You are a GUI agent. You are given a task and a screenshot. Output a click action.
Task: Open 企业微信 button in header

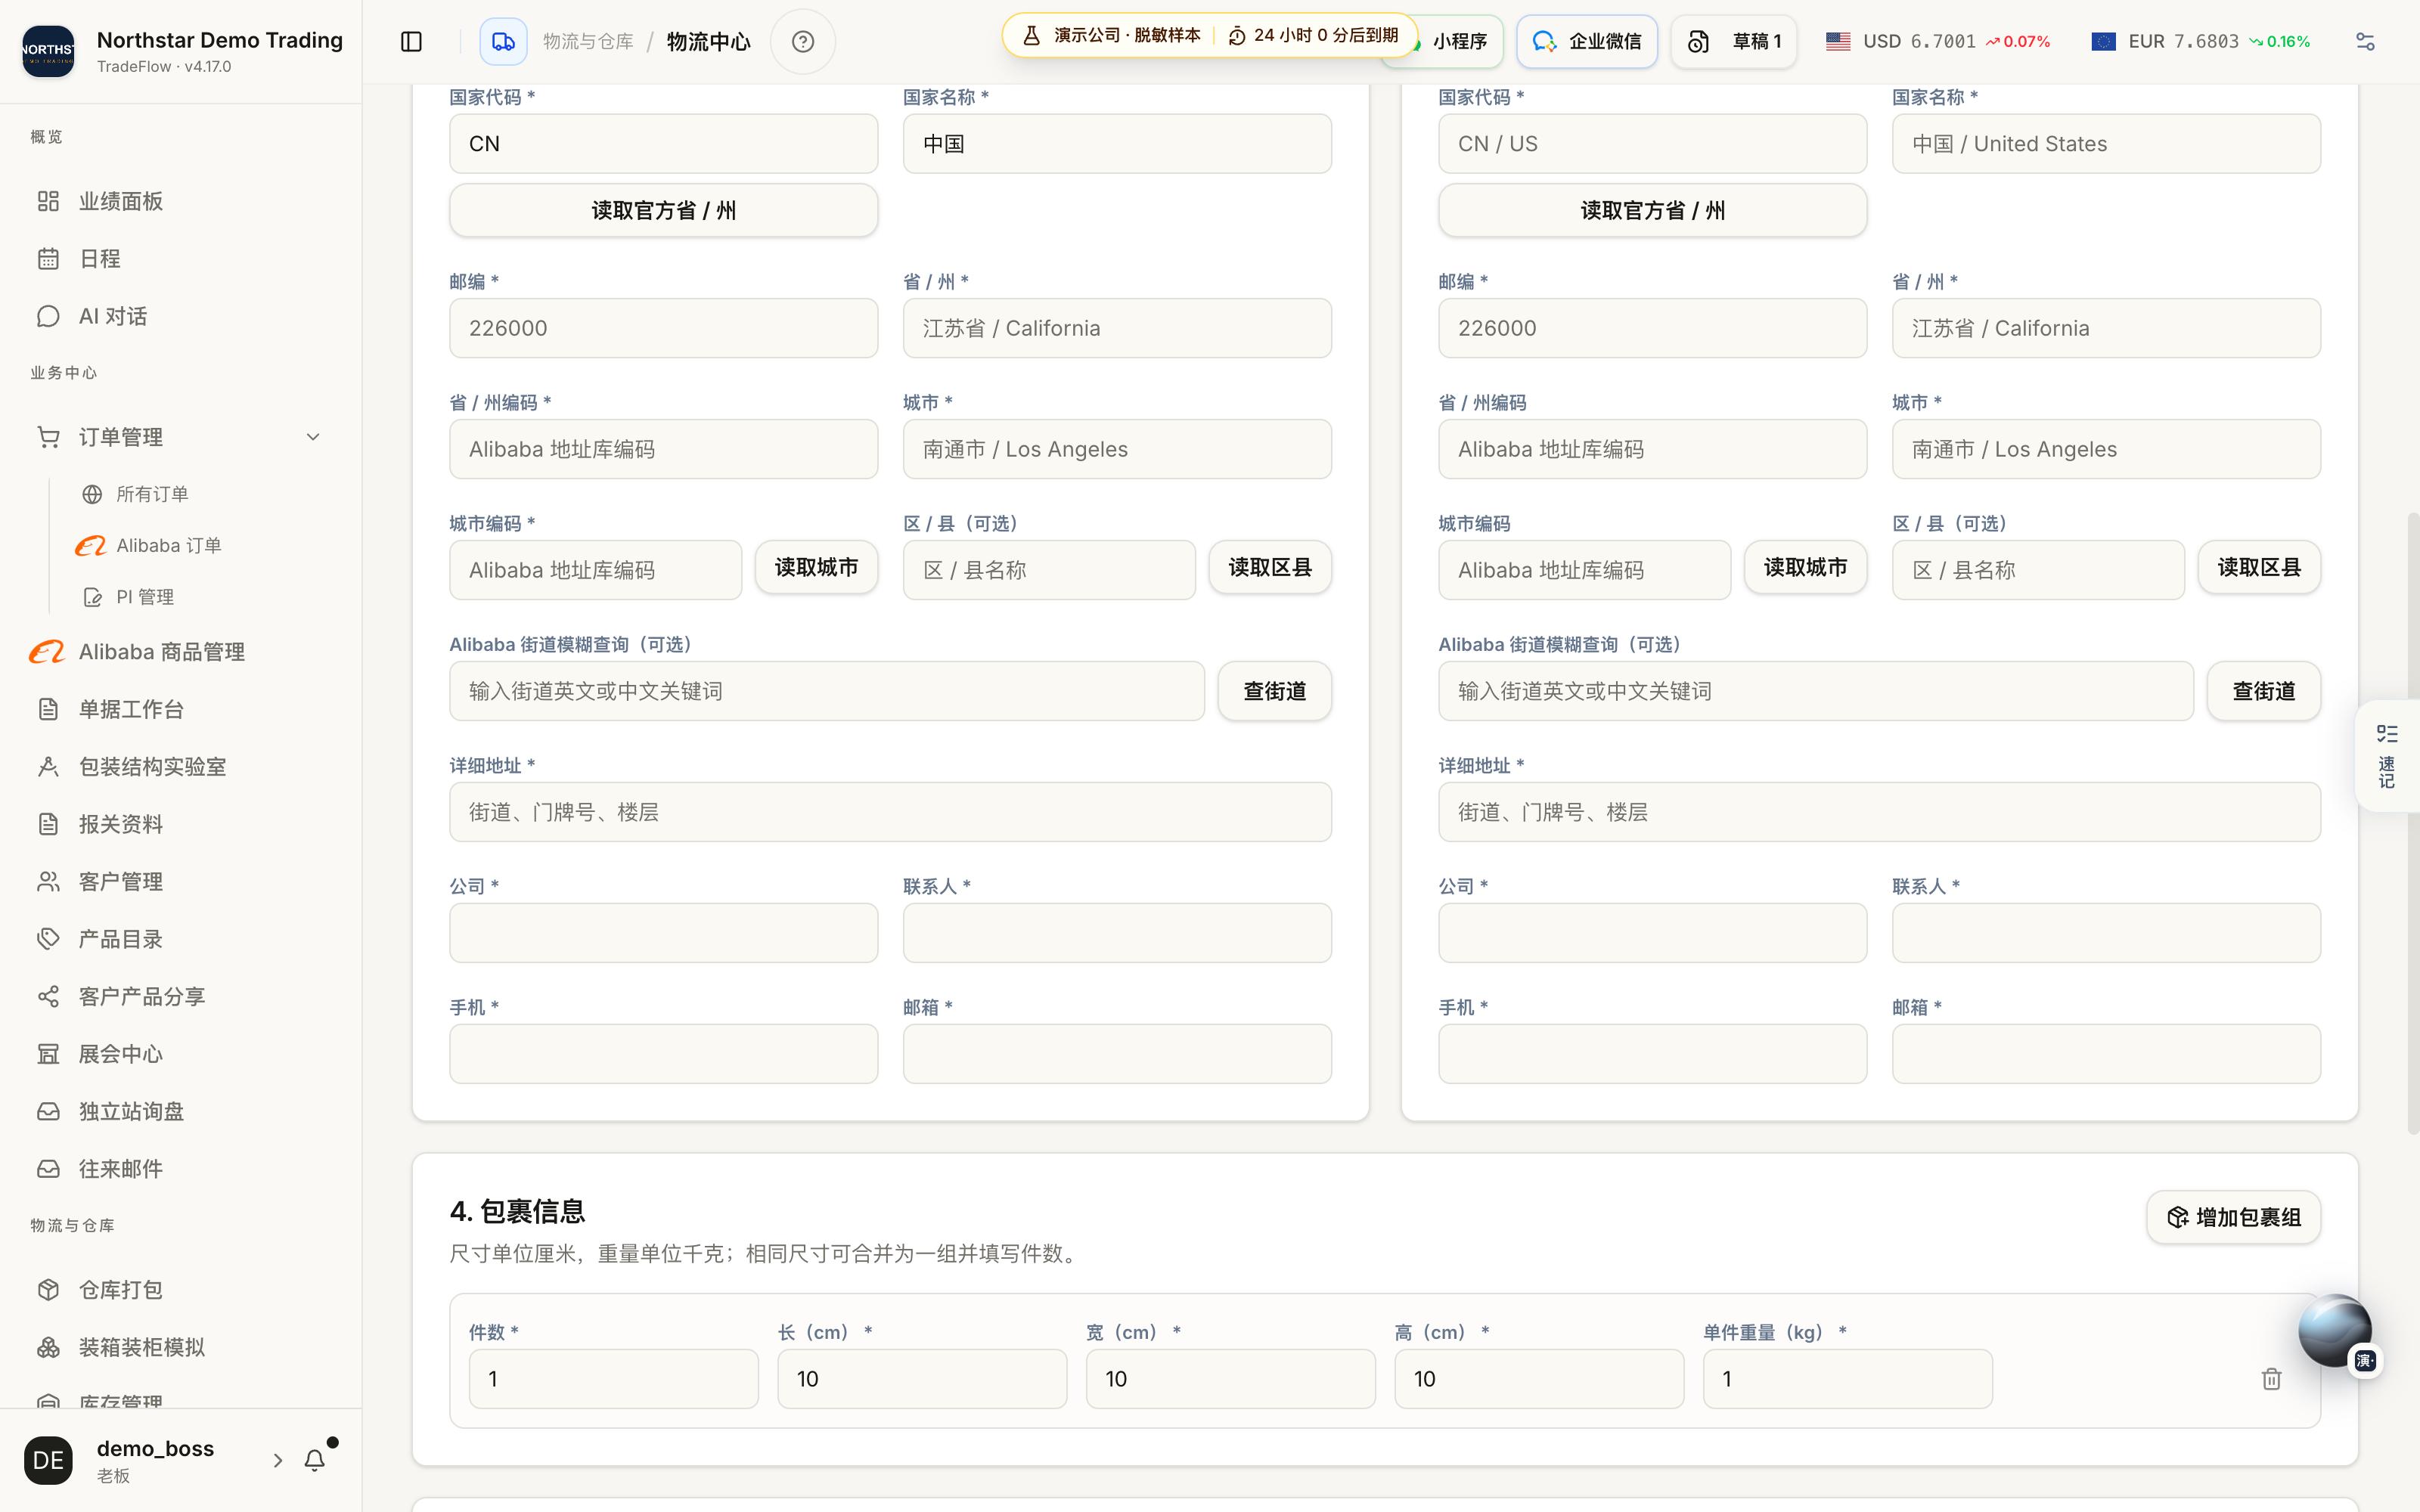[x=1586, y=41]
